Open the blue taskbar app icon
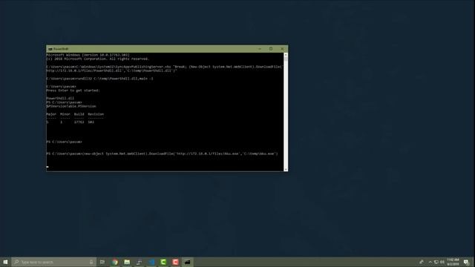This screenshot has width=475, height=267. 151,262
